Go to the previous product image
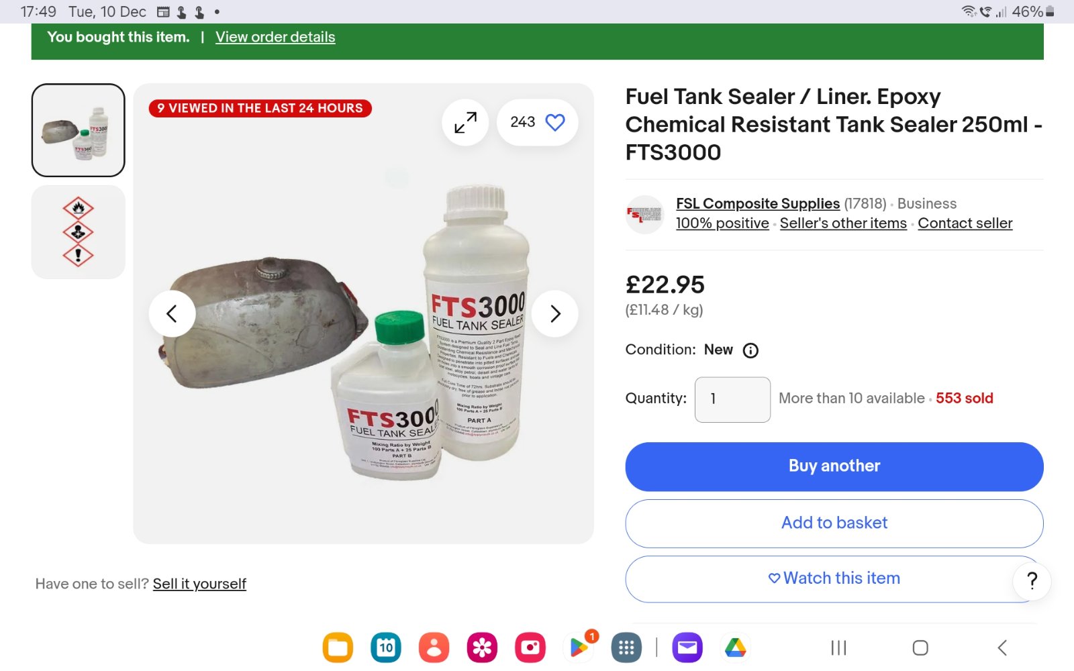The image size is (1074, 671). [x=172, y=313]
